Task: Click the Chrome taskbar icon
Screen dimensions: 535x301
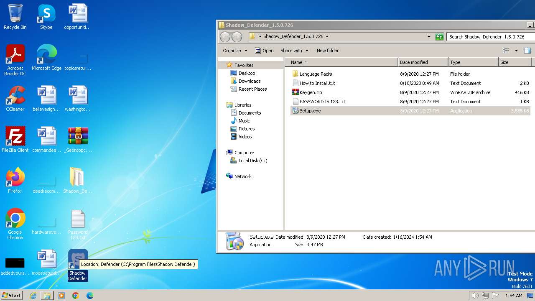Action: [76, 296]
